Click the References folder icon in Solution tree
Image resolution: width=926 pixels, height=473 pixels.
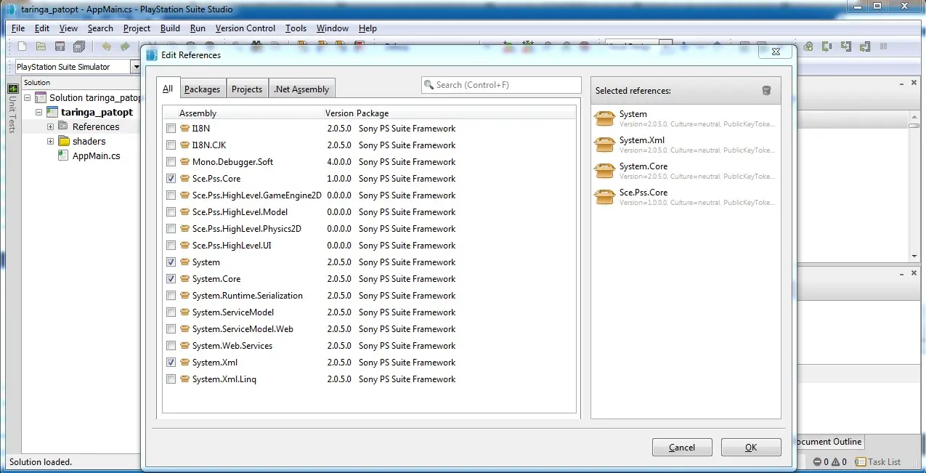point(63,126)
